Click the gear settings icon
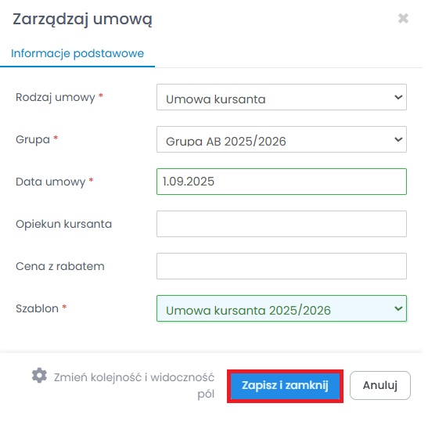 (x=39, y=376)
